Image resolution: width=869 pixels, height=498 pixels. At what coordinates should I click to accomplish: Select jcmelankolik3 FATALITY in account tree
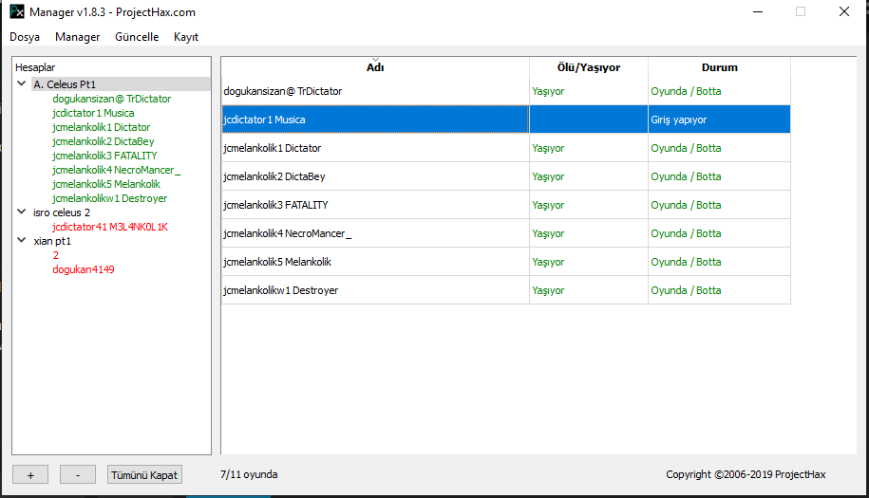tap(104, 156)
